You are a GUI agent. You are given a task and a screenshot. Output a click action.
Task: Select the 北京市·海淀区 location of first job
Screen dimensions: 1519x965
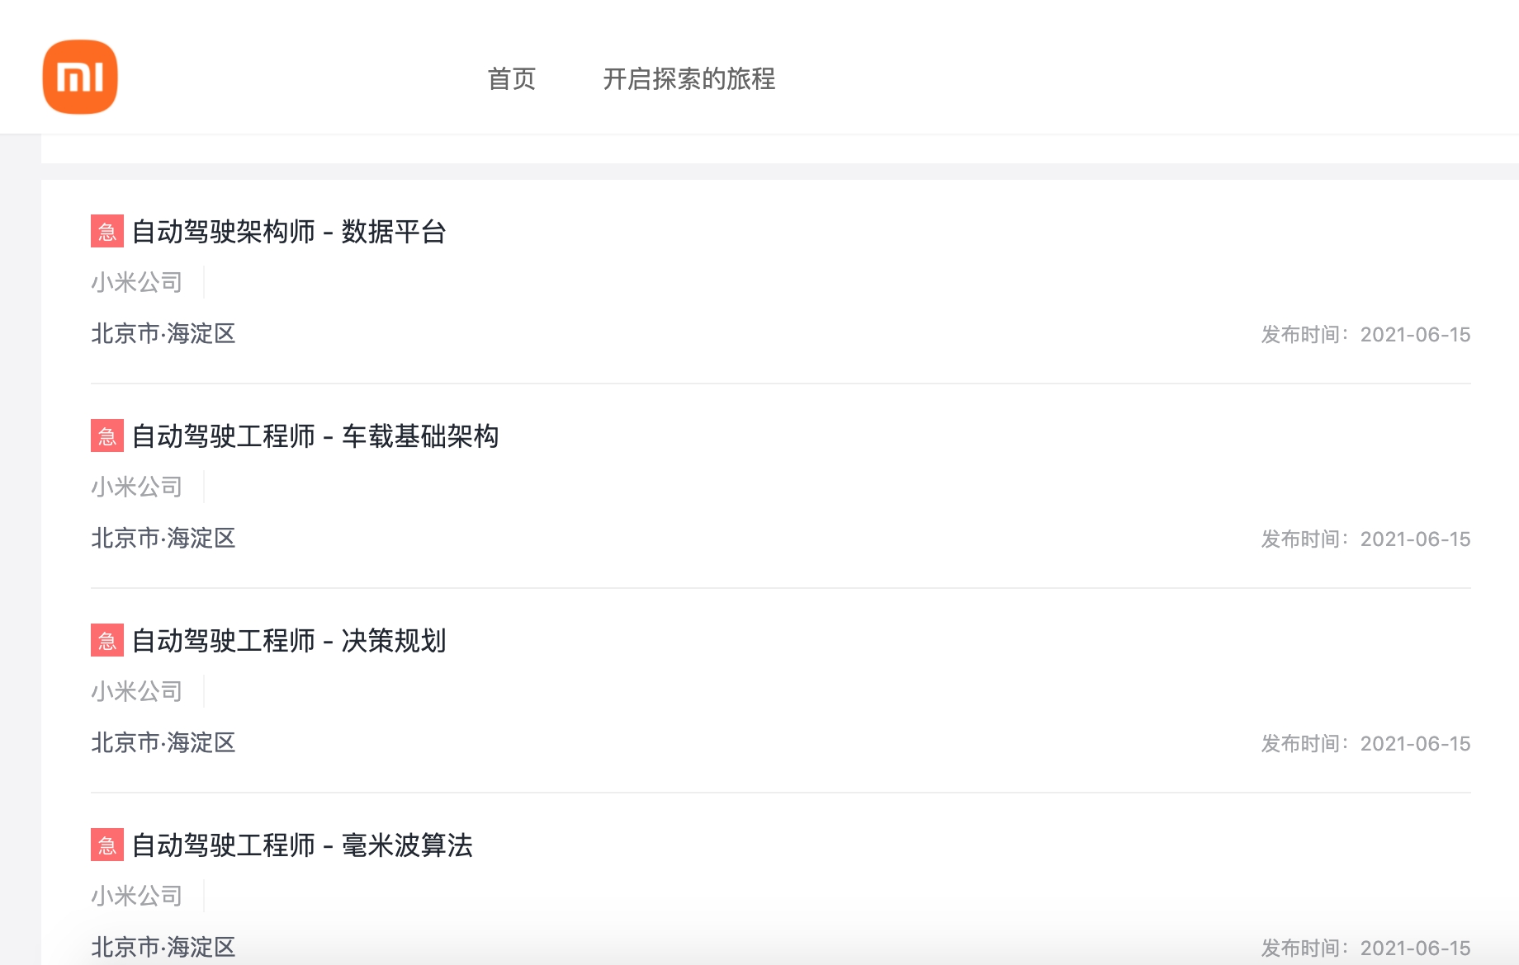[x=163, y=334]
